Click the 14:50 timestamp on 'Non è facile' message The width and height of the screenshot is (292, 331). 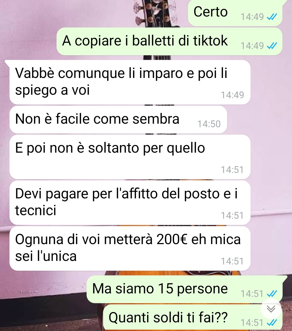coord(209,124)
